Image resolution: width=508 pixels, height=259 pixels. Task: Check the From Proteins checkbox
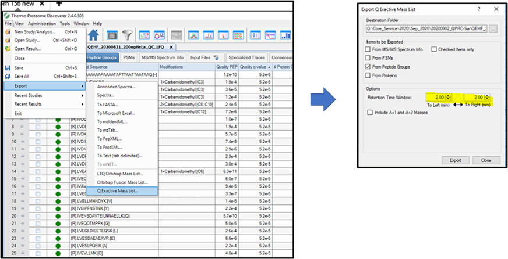click(x=368, y=75)
